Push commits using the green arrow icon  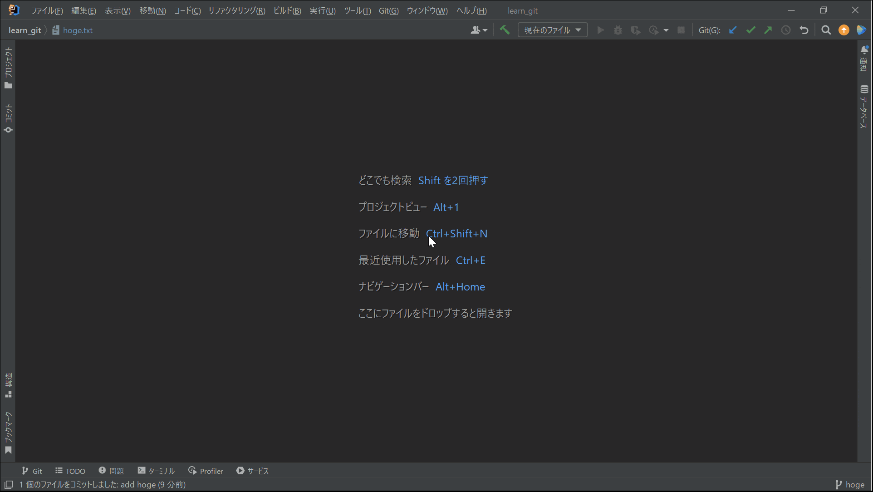tap(768, 30)
